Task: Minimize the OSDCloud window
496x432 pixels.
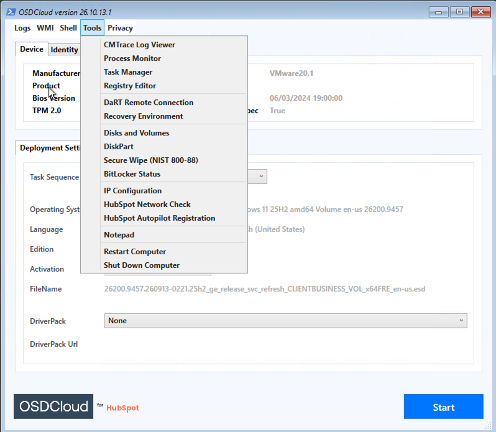Action: click(438, 12)
